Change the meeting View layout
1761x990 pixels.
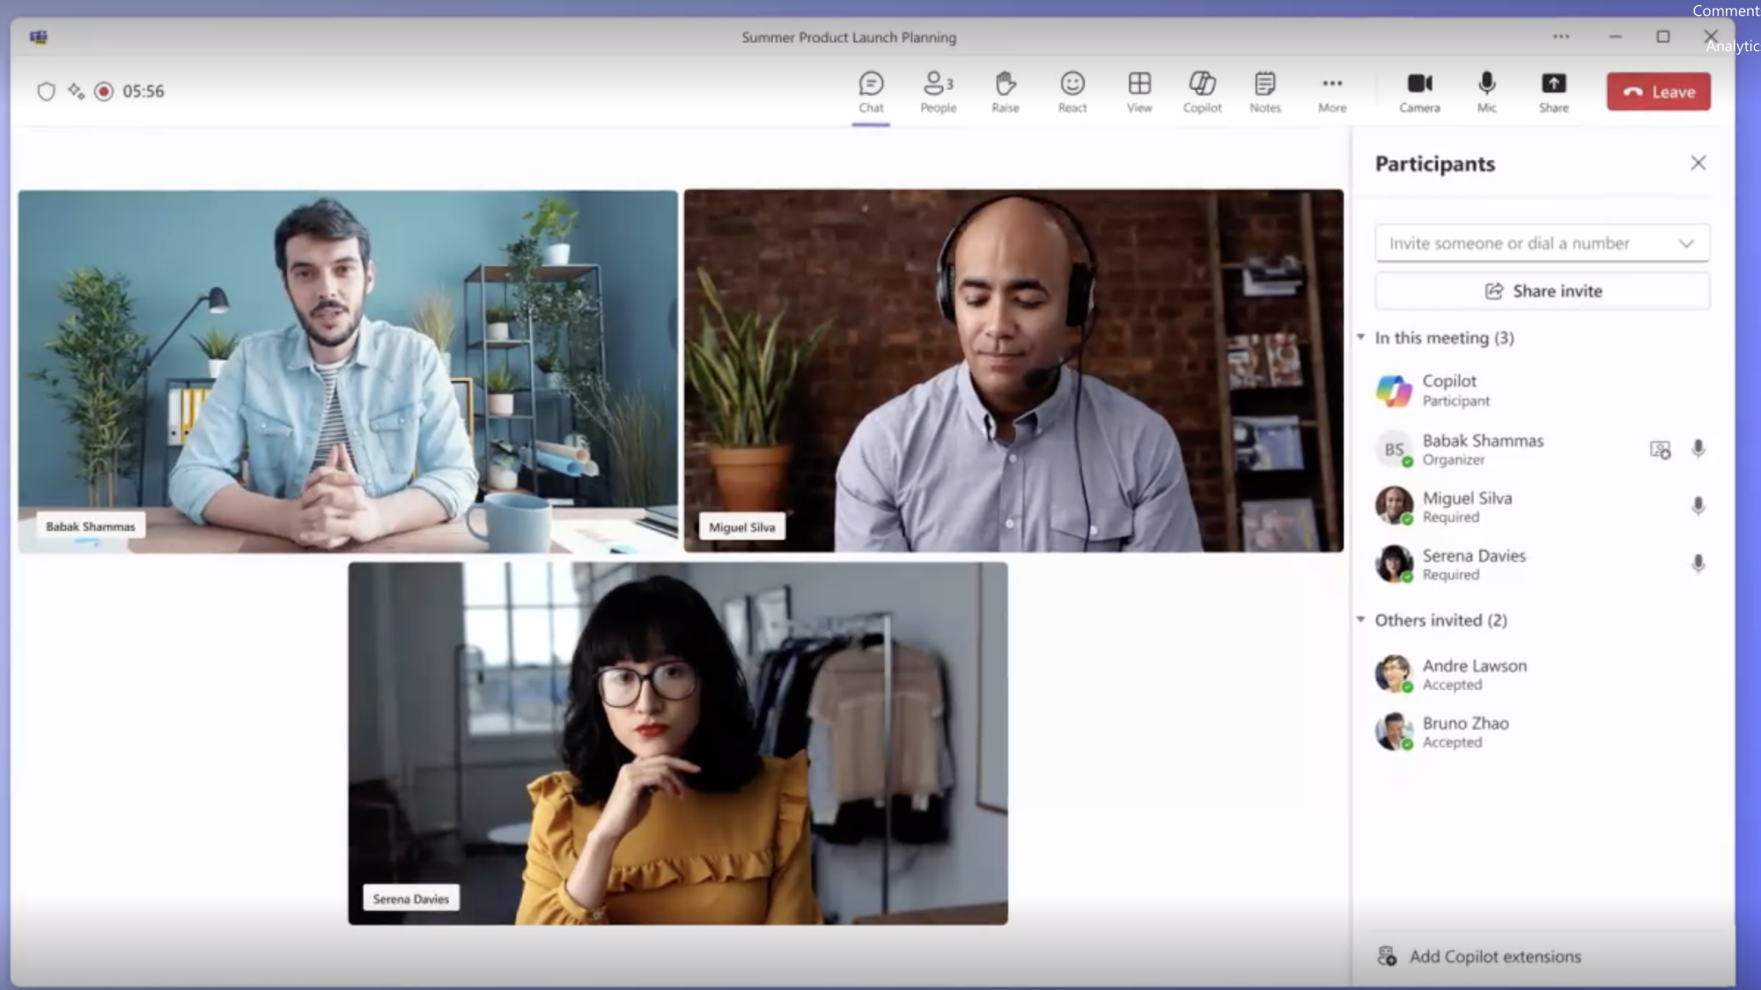(1138, 91)
